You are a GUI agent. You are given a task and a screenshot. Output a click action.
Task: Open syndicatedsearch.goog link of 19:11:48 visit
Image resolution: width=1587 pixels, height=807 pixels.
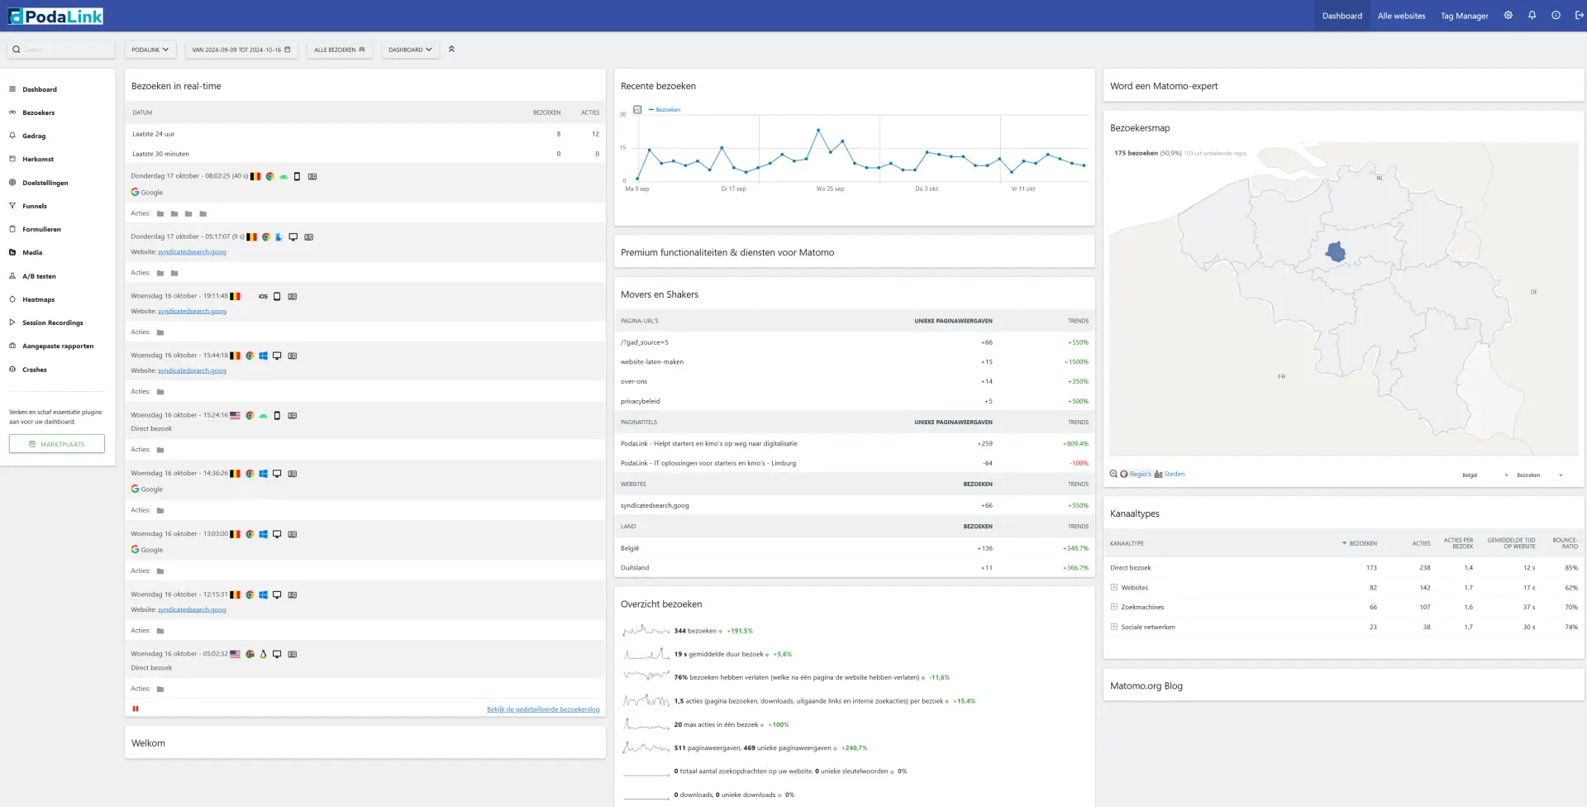(192, 312)
